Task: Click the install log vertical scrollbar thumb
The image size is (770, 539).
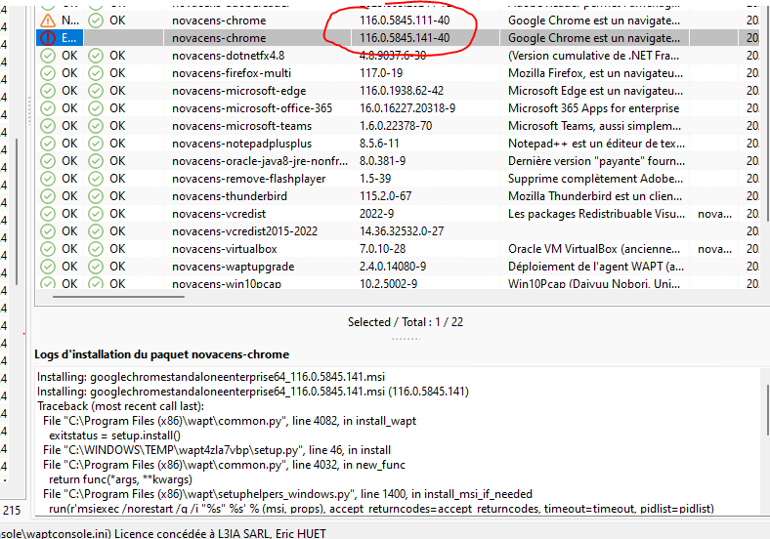Action: 766,410
